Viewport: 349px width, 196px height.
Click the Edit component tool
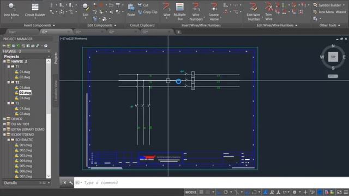[x=86, y=10]
